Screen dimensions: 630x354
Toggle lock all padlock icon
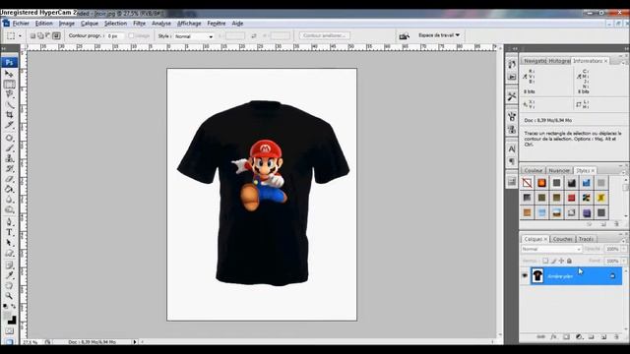pyautogui.click(x=569, y=261)
